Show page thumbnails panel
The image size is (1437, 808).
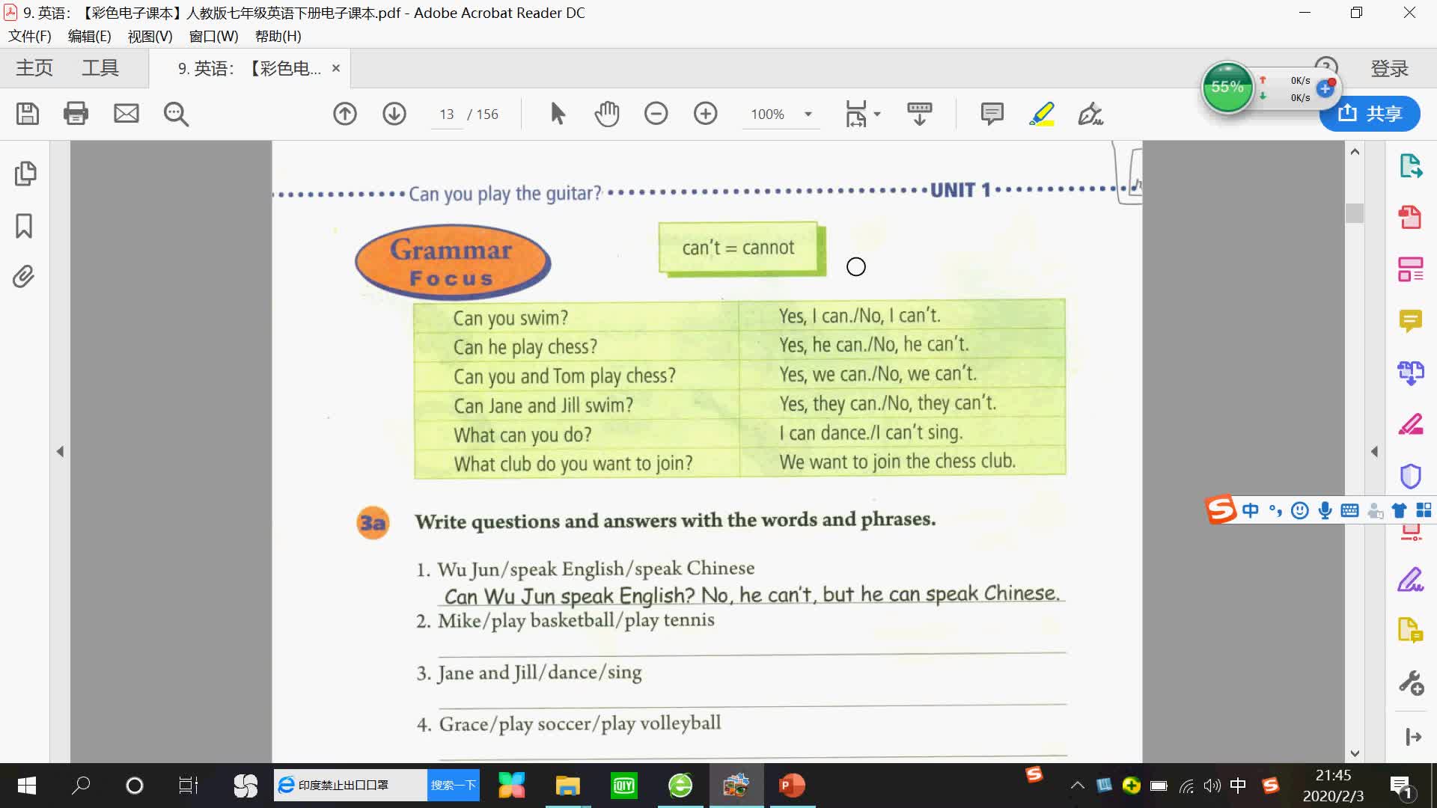(x=25, y=173)
